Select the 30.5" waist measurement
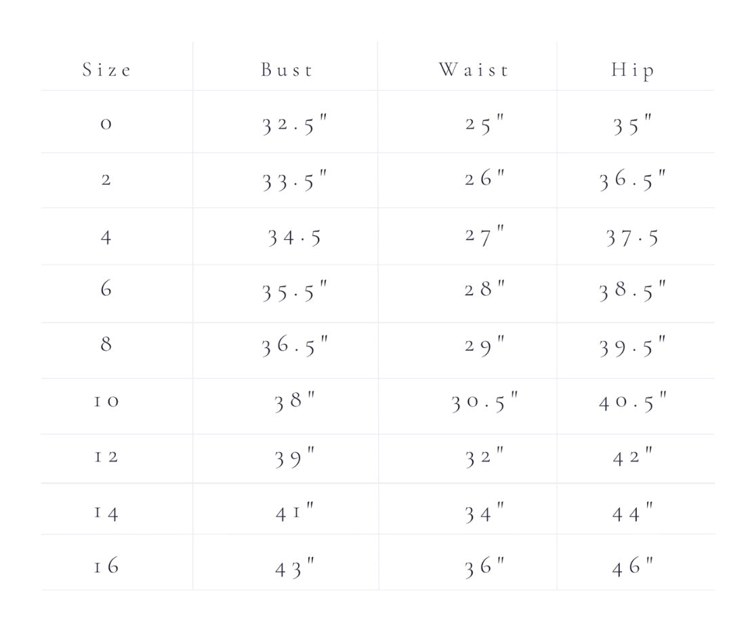The image size is (748, 638). point(484,402)
